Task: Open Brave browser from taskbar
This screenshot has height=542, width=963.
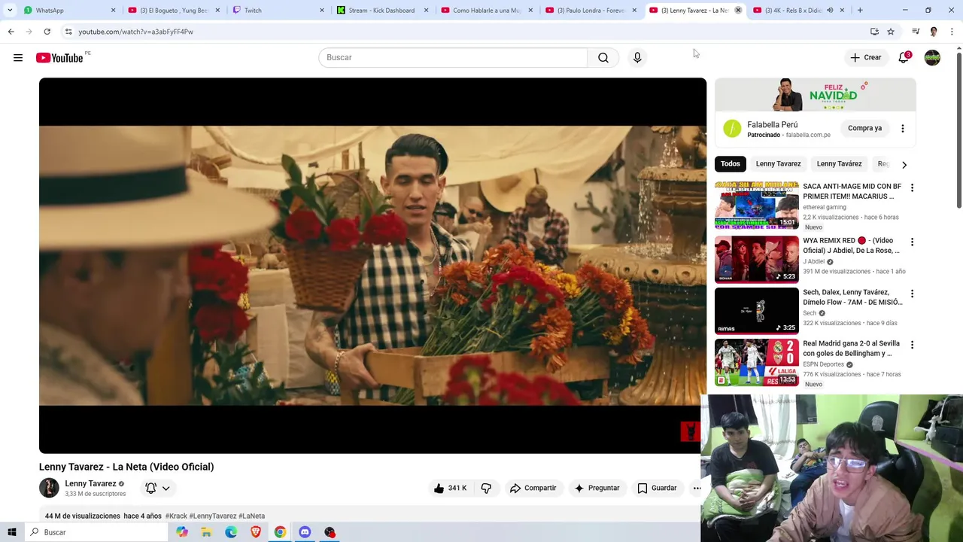Action: (256, 532)
